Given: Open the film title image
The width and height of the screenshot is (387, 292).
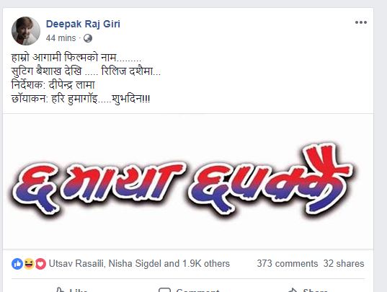Looking at the screenshot, I should (x=188, y=182).
